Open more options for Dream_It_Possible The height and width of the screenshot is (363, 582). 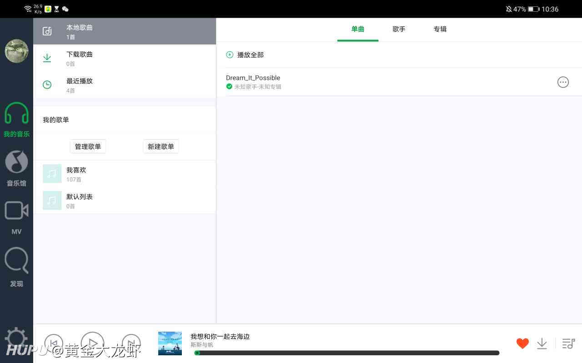pyautogui.click(x=563, y=82)
